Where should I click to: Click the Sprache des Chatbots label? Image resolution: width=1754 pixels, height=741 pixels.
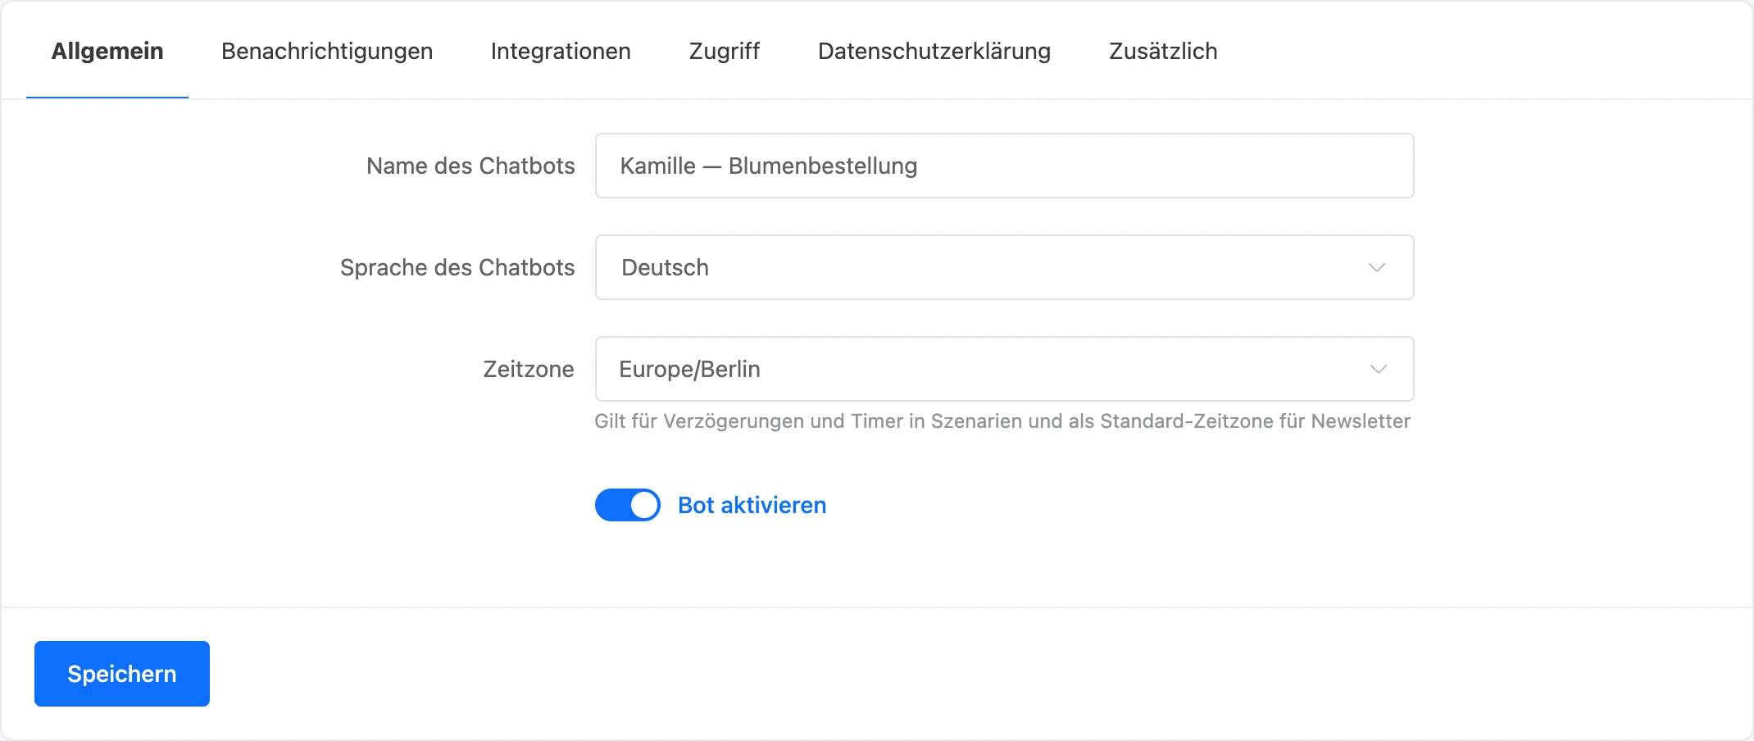coord(457,267)
